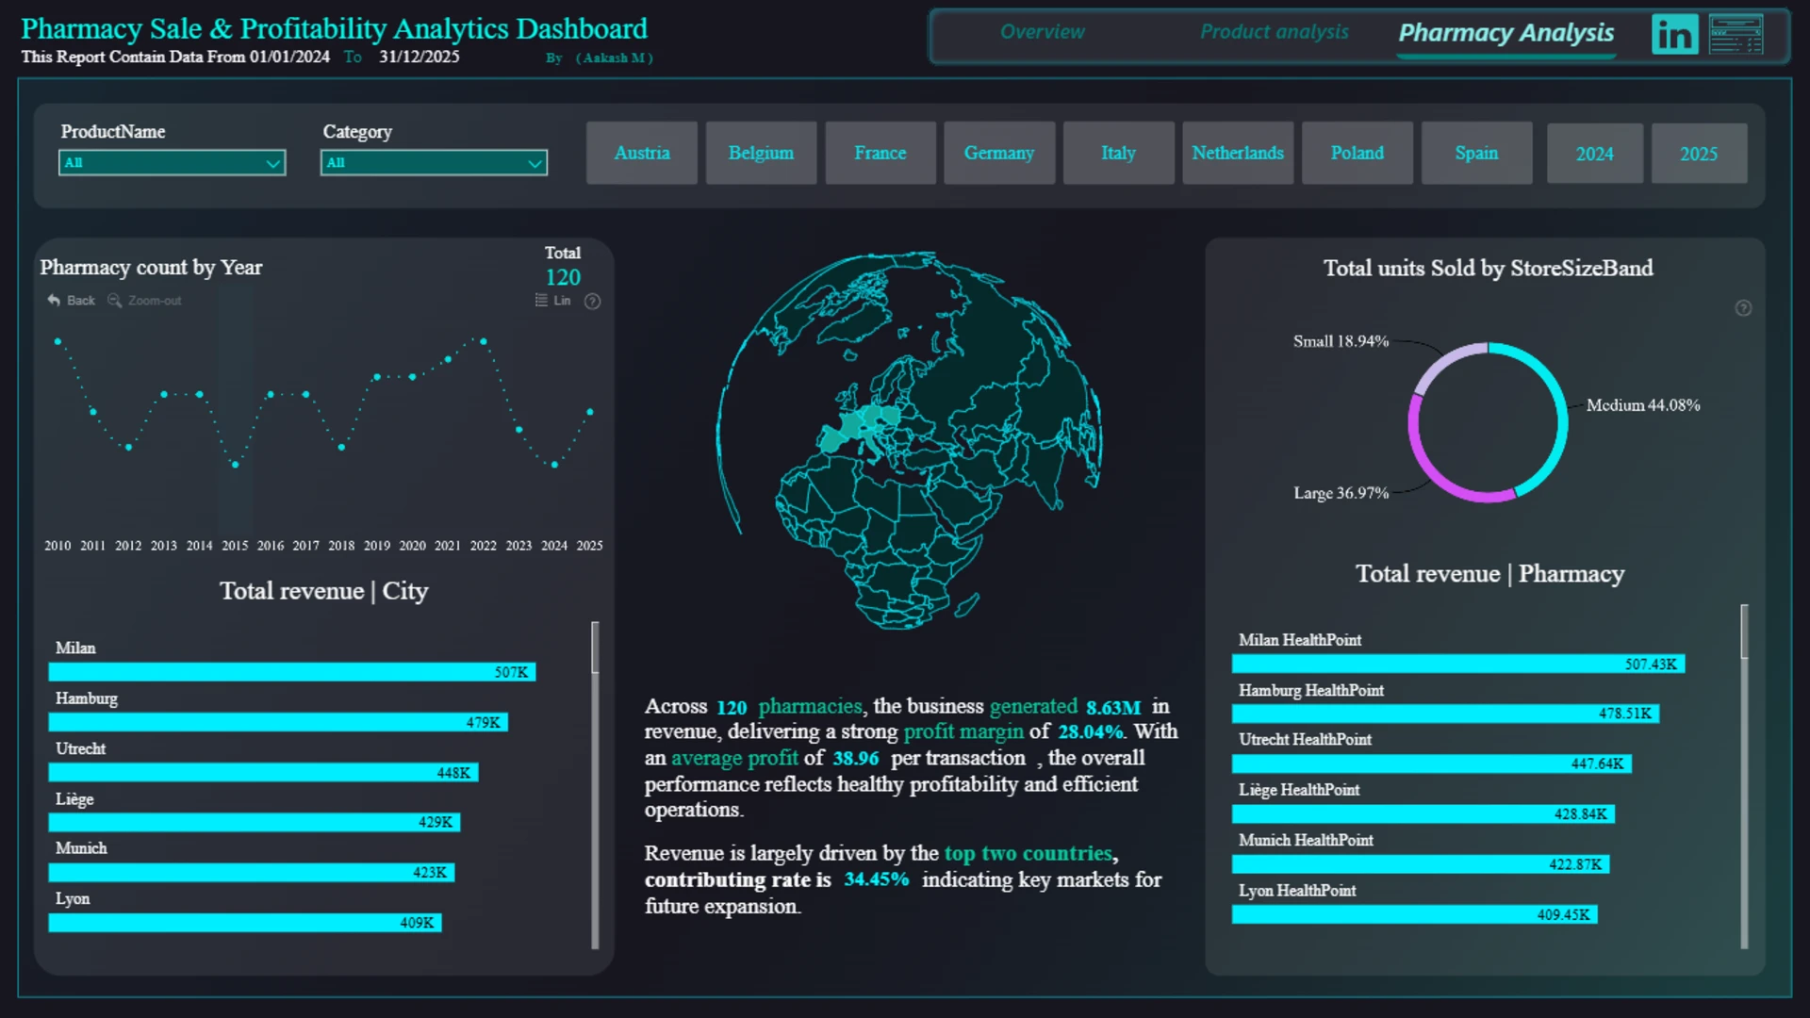Toggle the Austria country slicer

642,153
